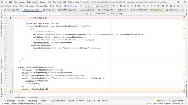Viewport: 188px width, 105px height.
Task: Open the Gradle side panel
Action: coord(187,13)
